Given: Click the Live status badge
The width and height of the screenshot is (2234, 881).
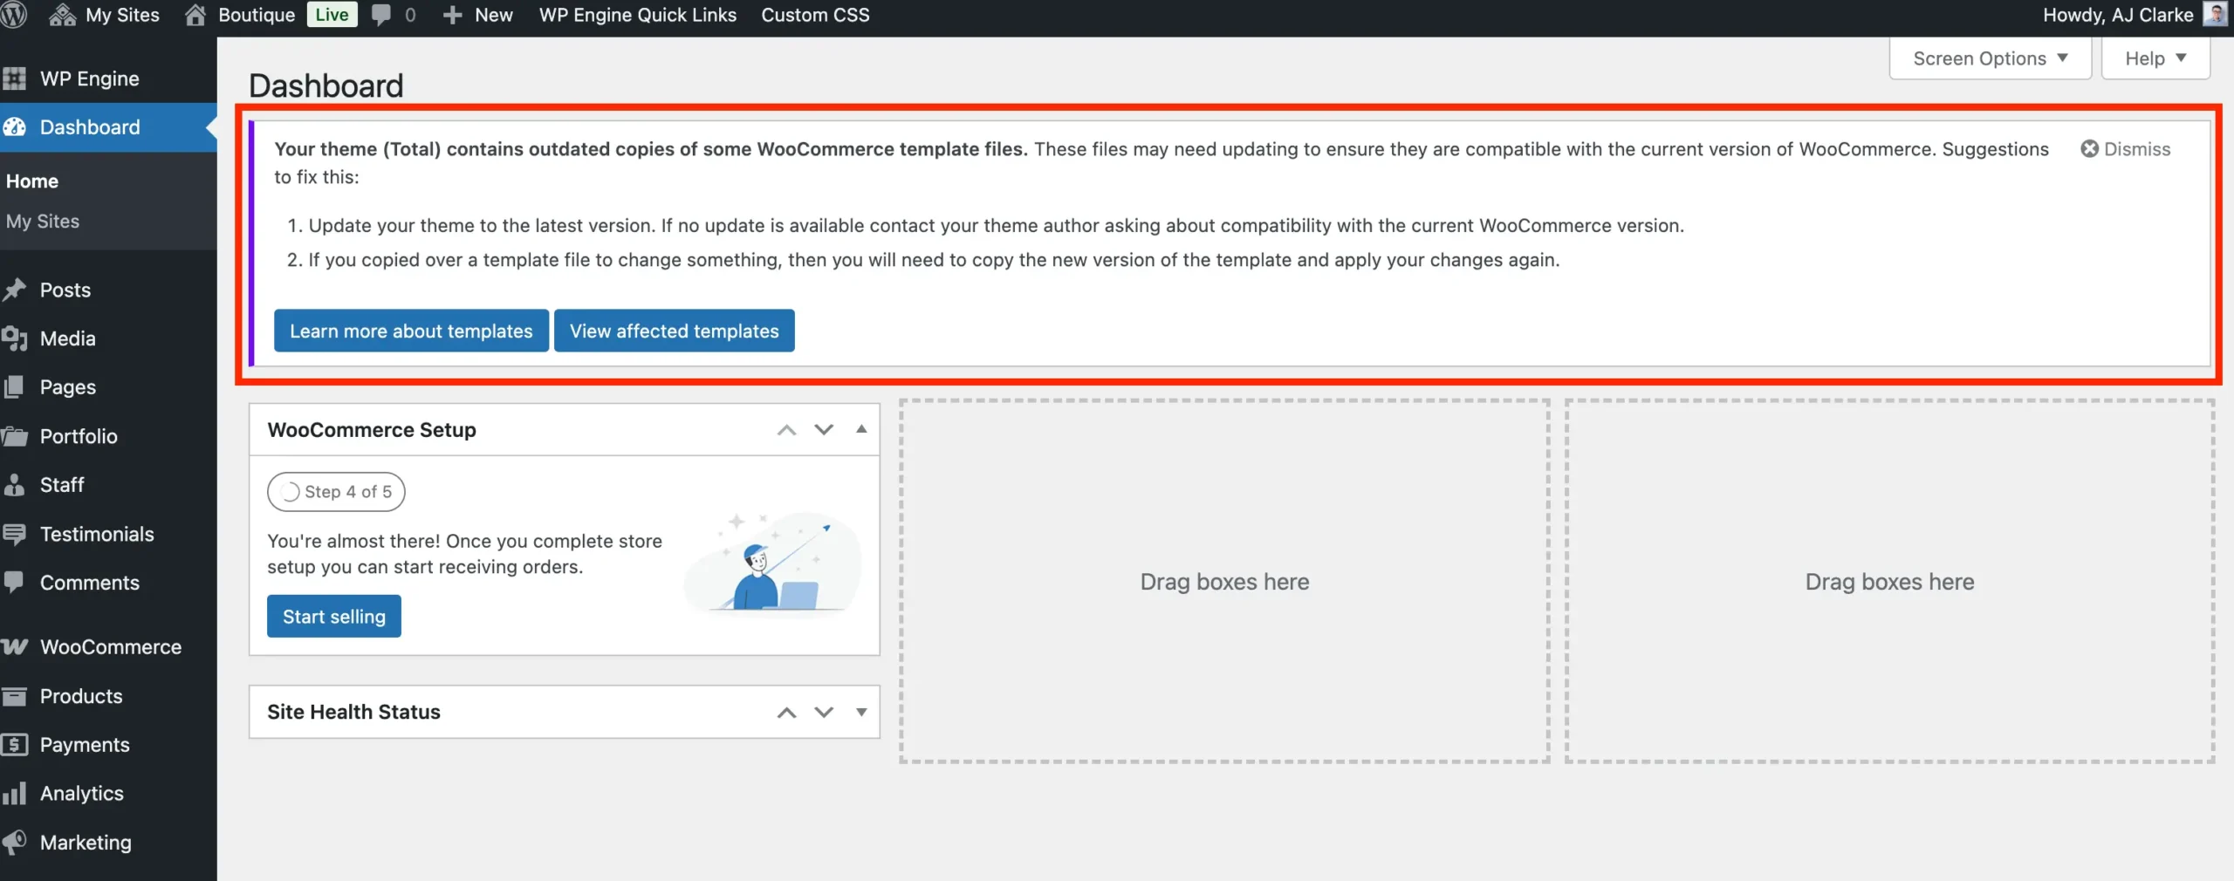Looking at the screenshot, I should click(332, 15).
